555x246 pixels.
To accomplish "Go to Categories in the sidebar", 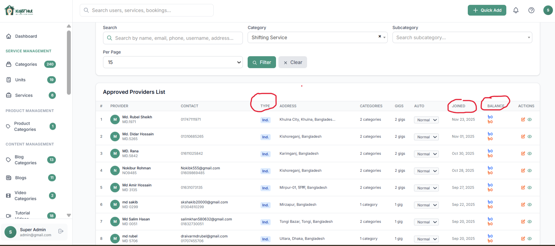I will click(x=26, y=64).
